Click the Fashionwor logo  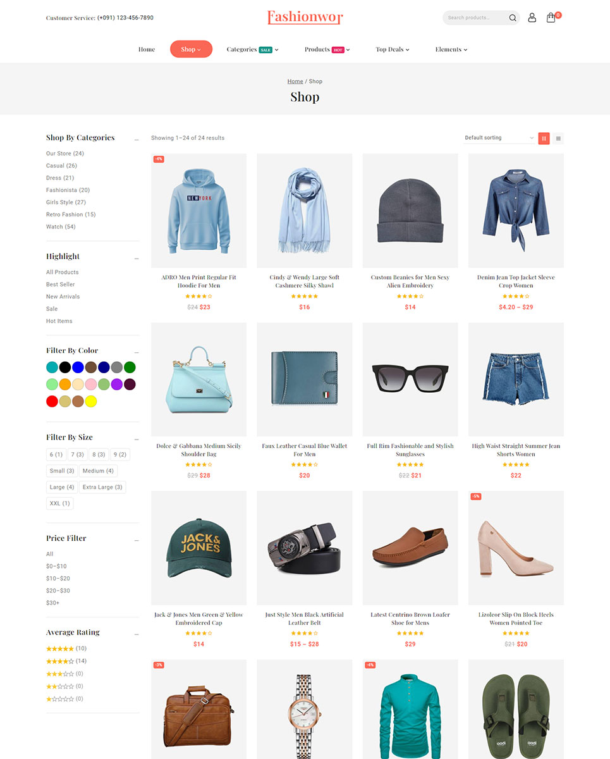coord(305,17)
